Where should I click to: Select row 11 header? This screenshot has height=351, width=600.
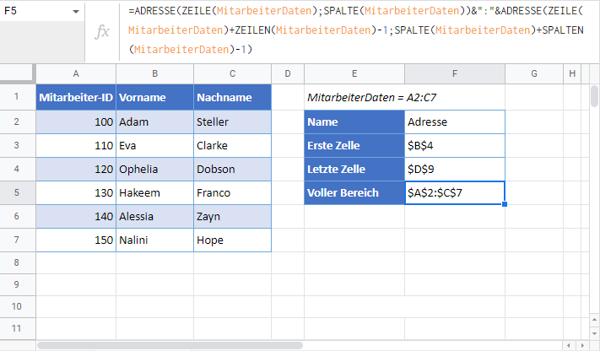click(x=16, y=328)
